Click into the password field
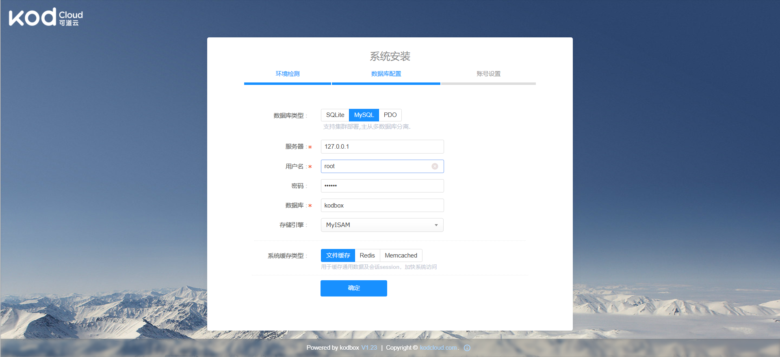This screenshot has height=357, width=780. (382, 186)
